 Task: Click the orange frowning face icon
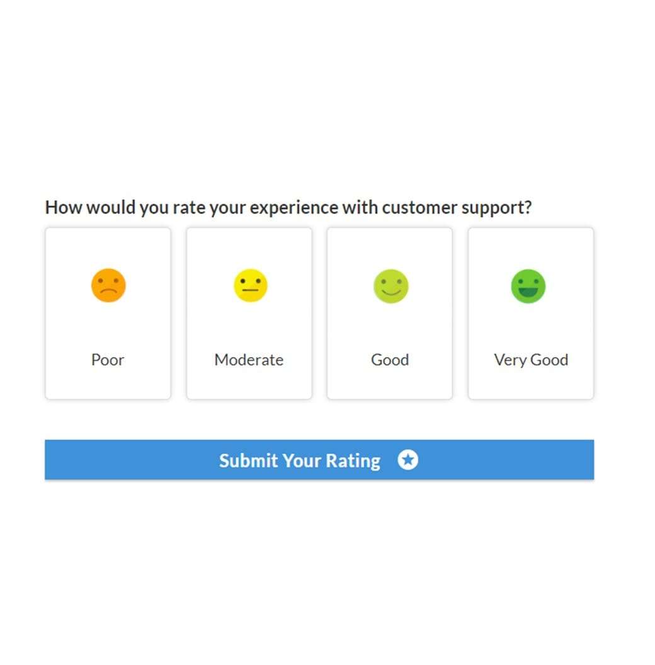click(108, 285)
